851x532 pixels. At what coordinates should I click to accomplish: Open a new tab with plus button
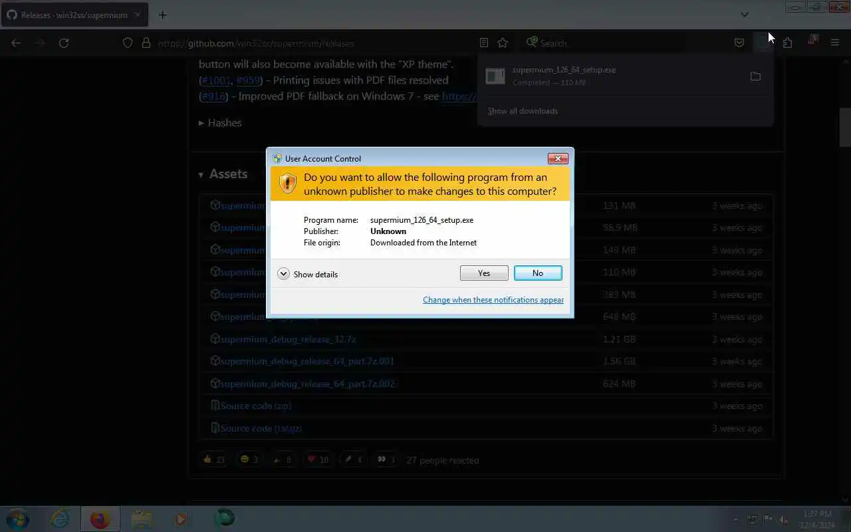pos(162,15)
